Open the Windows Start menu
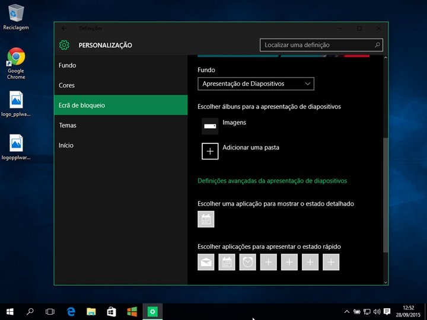This screenshot has width=427, height=320. pos(10,312)
